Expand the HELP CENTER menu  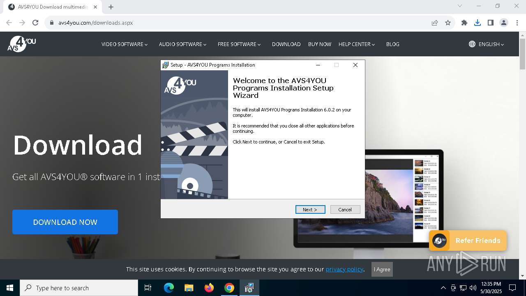click(357, 44)
